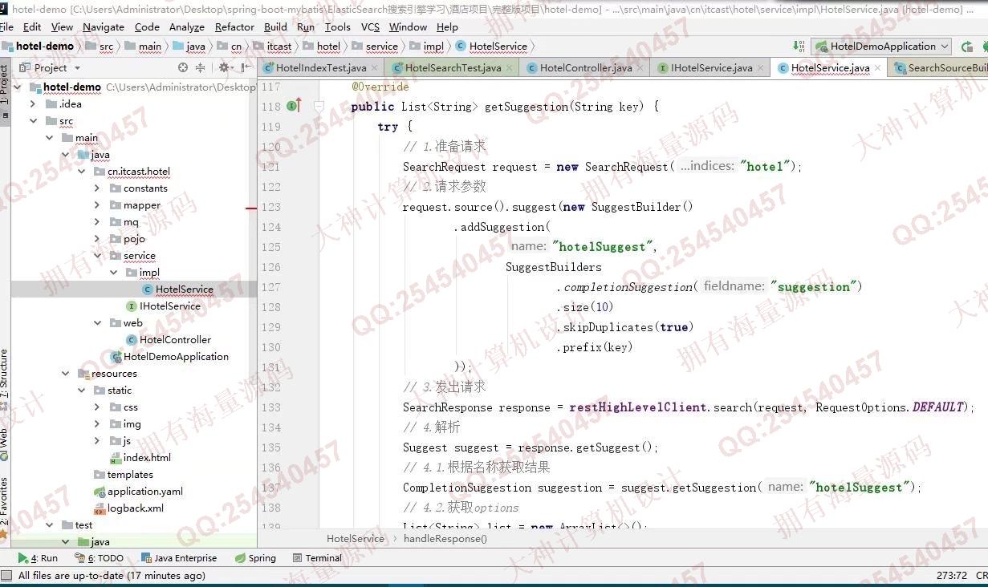Expand the mapper package
Image resolution: width=988 pixels, height=587 pixels.
click(97, 205)
